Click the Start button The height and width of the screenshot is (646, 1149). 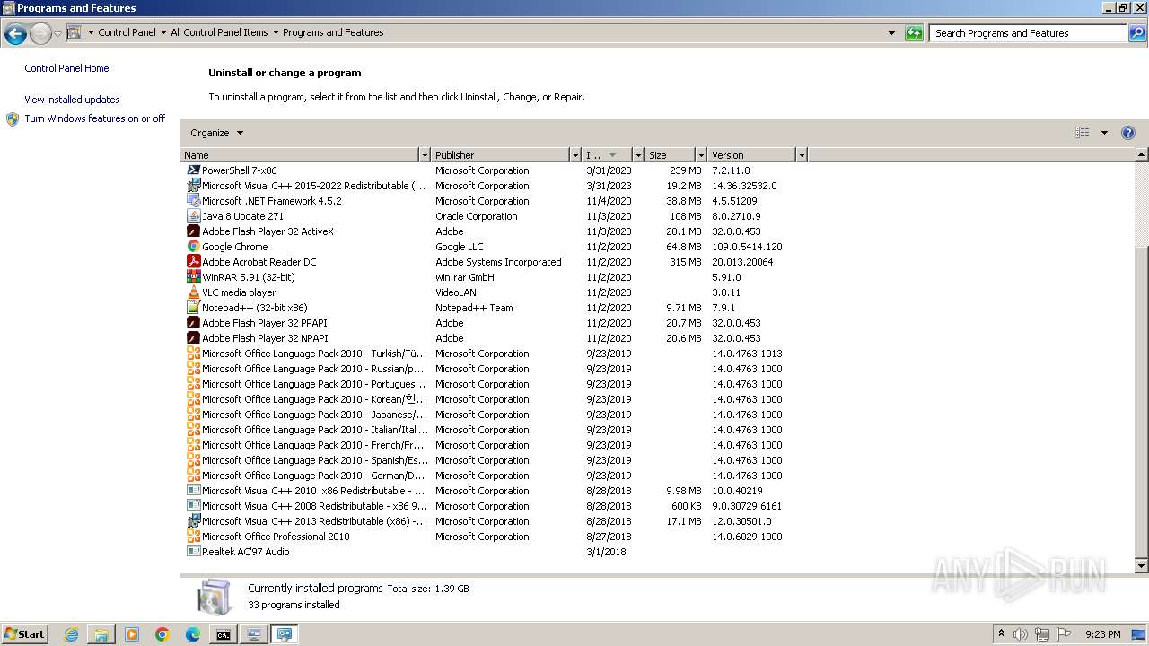point(25,634)
